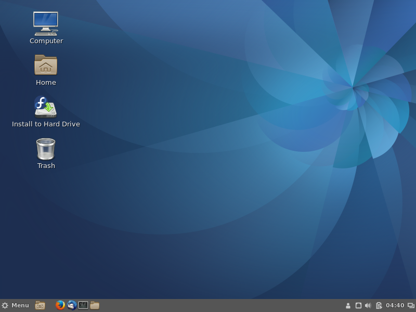Open the network connection applet
Image resolution: width=416 pixels, height=312 pixels.
(358, 305)
